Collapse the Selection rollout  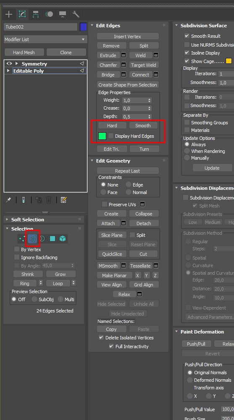coord(7,228)
